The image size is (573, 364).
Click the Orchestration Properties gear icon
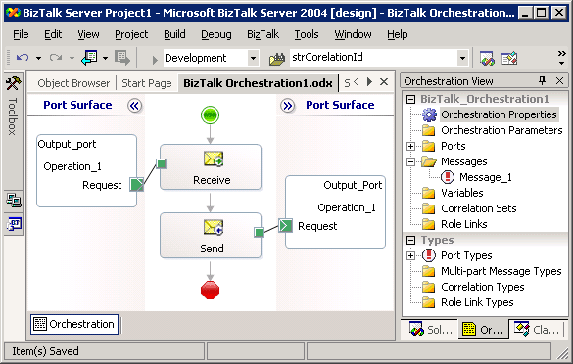[x=429, y=114]
